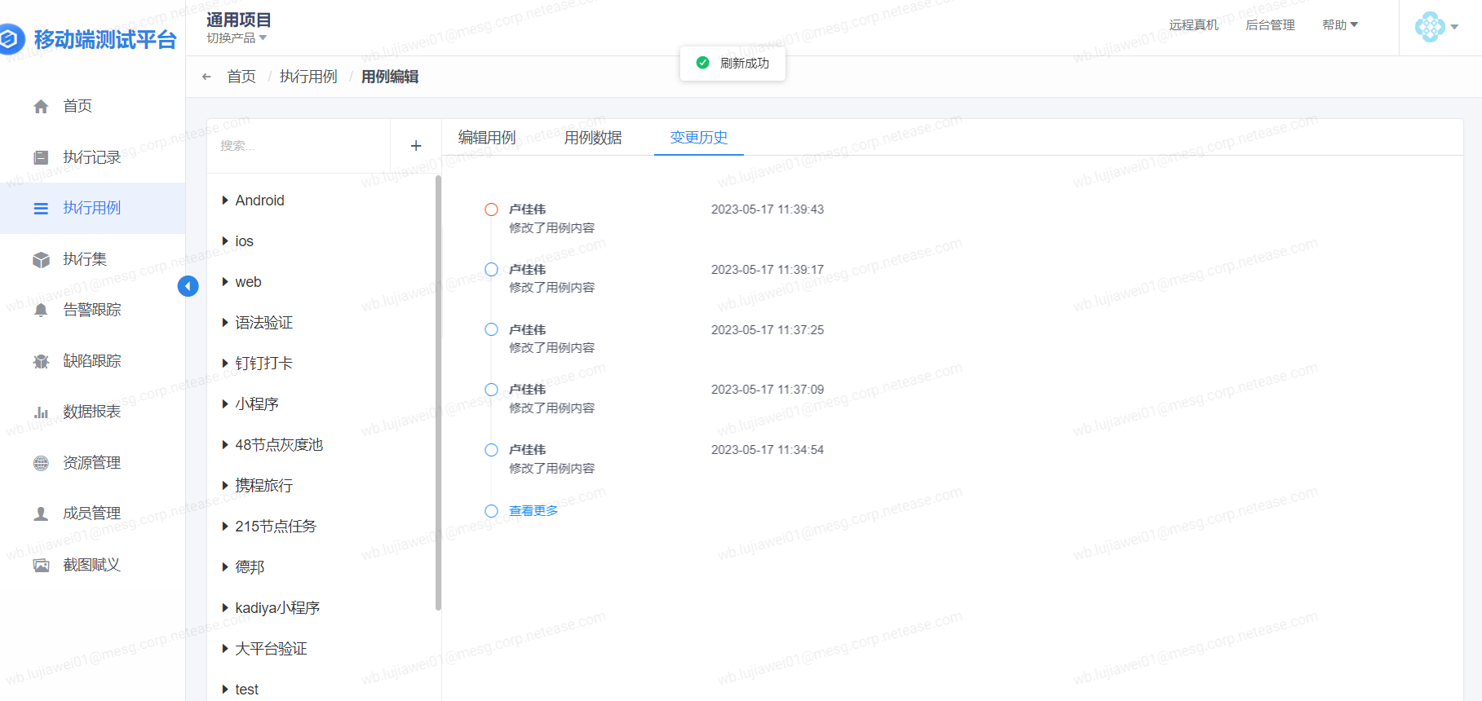Add a new case with plus icon
Viewport: 1482px width, 701px height.
tap(416, 146)
